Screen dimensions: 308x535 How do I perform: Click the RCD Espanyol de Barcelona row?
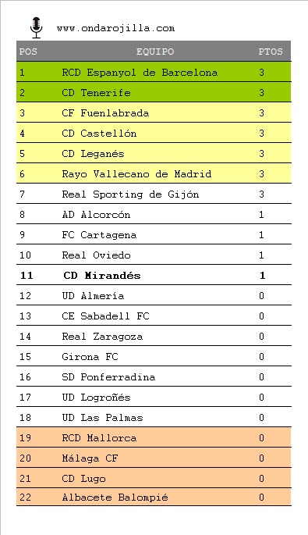point(154,72)
